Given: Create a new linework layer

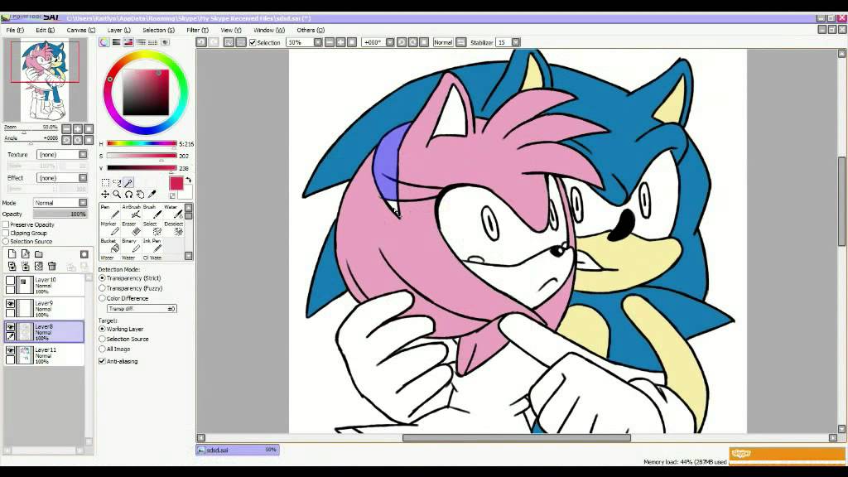Looking at the screenshot, I should click(x=26, y=253).
